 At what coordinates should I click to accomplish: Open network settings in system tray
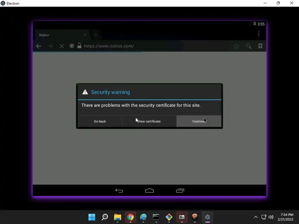264,217
